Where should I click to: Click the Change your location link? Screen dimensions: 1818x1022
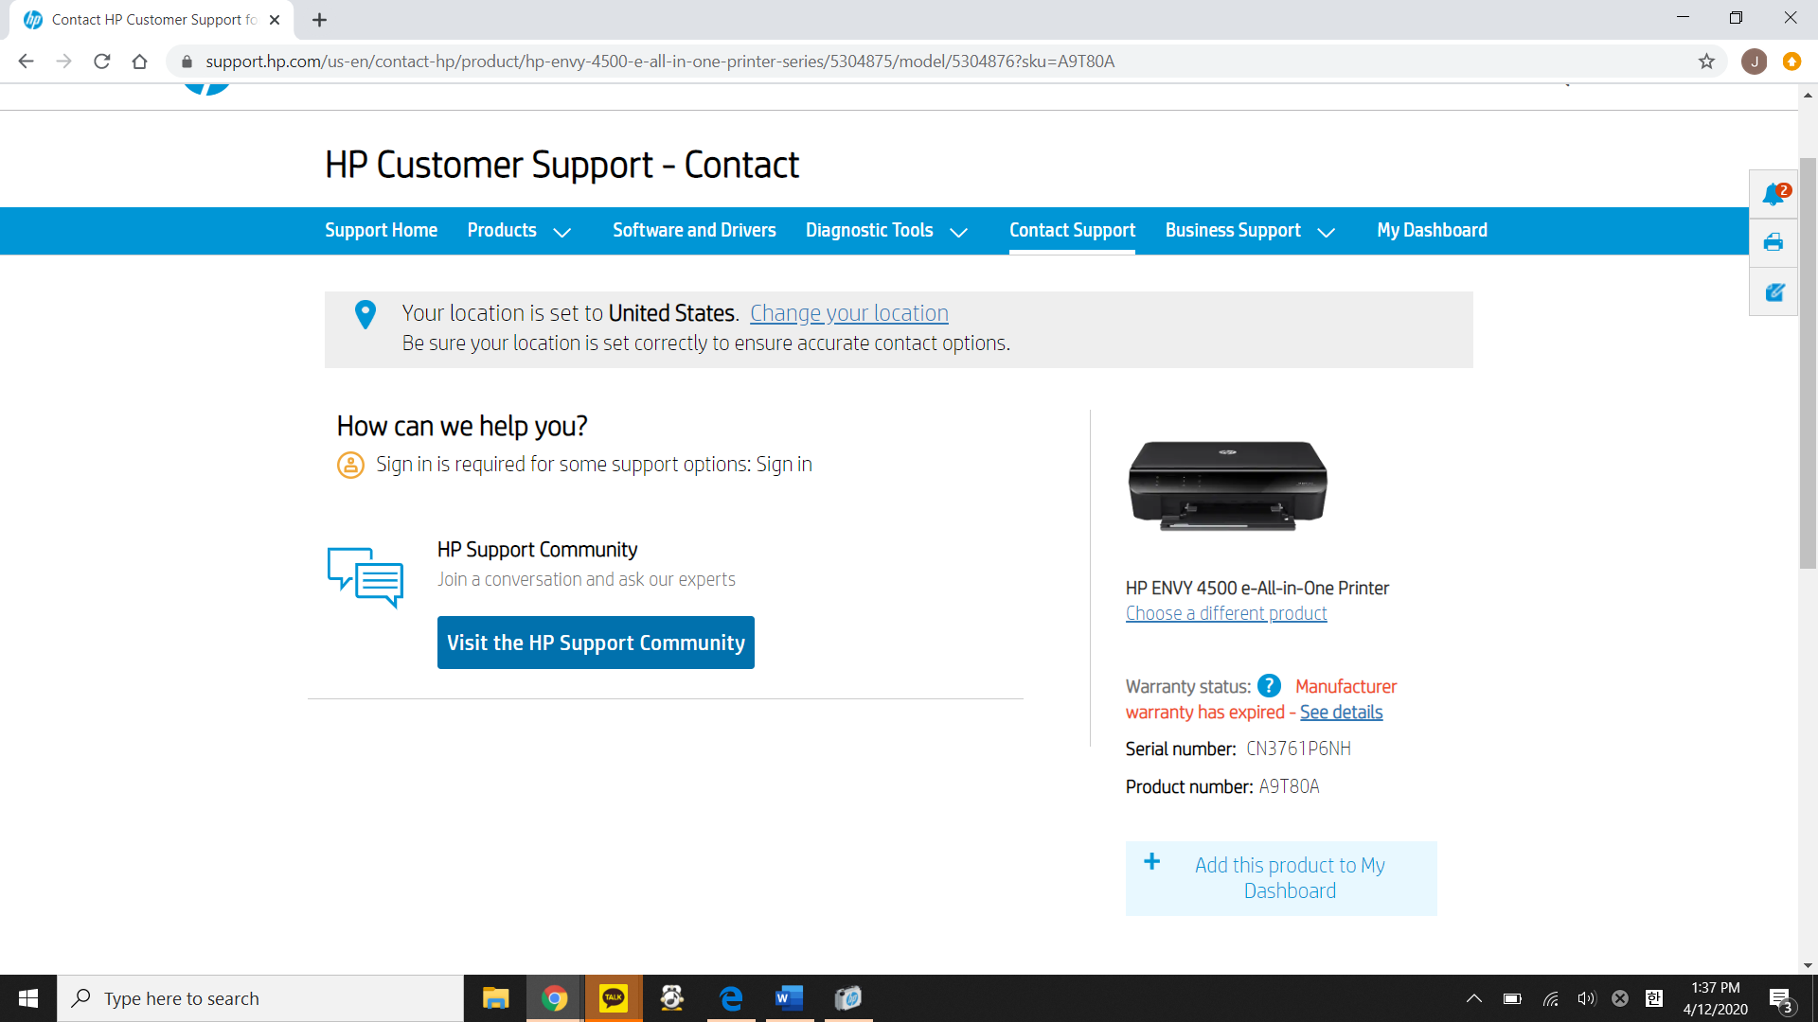848,313
